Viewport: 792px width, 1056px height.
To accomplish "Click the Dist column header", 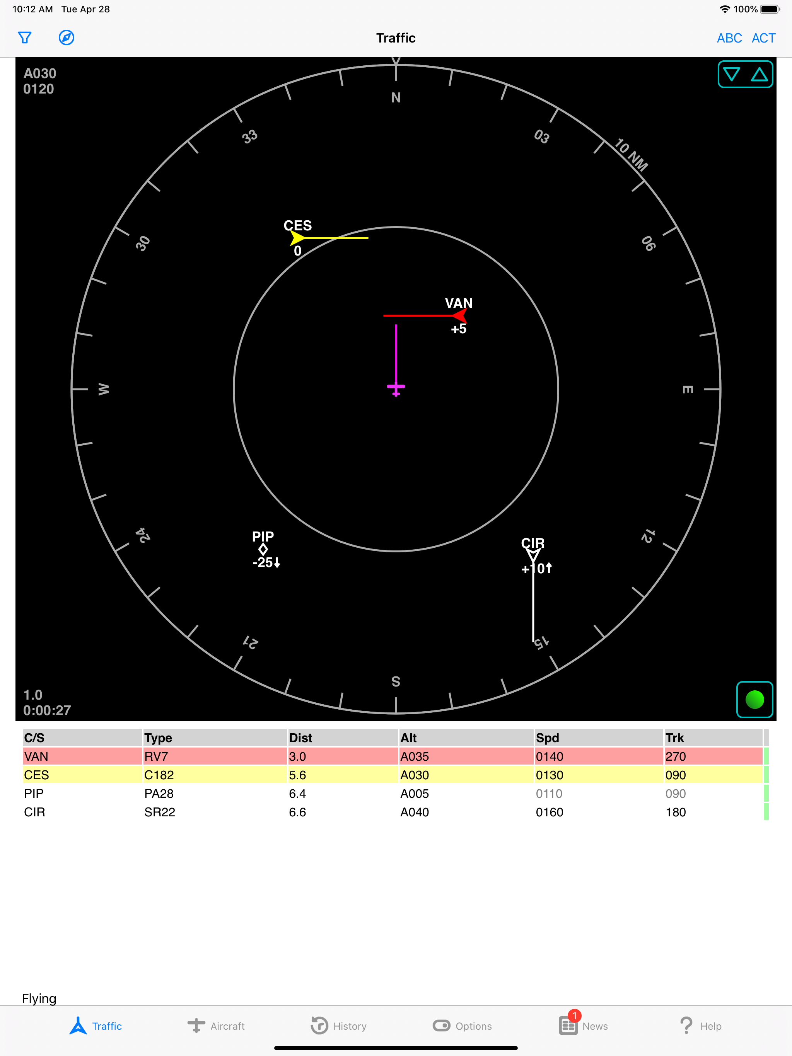I will pos(300,738).
